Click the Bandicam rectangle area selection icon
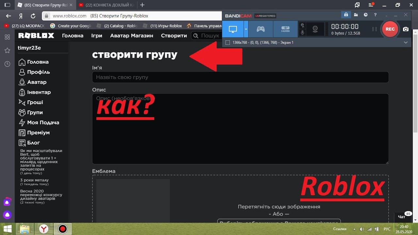The height and width of the screenshot is (235, 418). tap(228, 42)
